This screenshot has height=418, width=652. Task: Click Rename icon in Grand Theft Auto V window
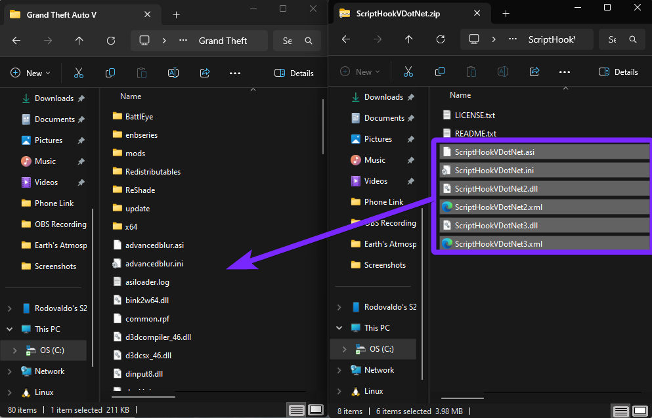[173, 73]
